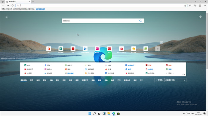Open the 苏宁易购 lion quick-link tile
208x116 pixels.
point(134,49)
